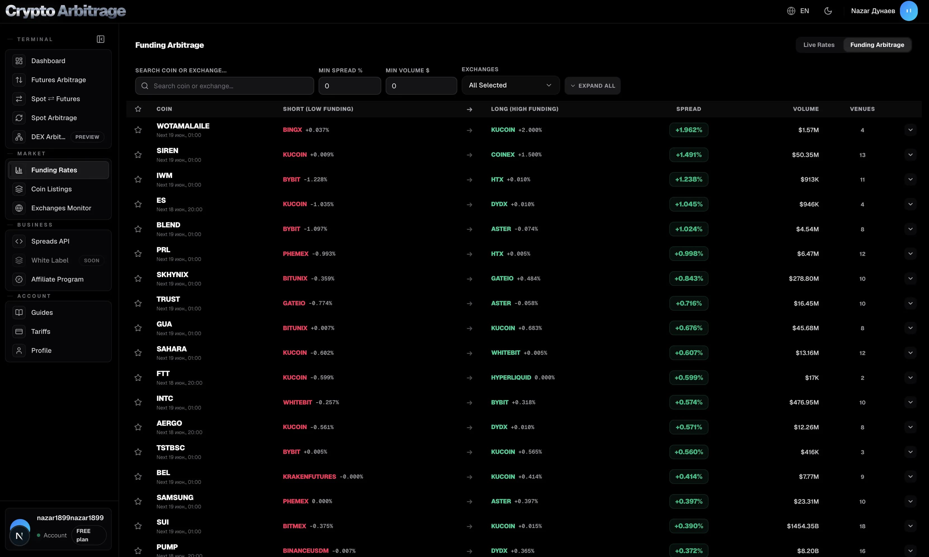
Task: Expand the BEL row chevron
Action: point(910,477)
